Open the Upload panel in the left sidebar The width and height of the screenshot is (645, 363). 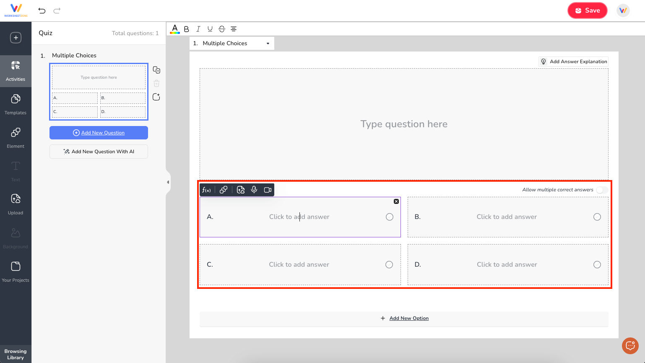coord(16,204)
